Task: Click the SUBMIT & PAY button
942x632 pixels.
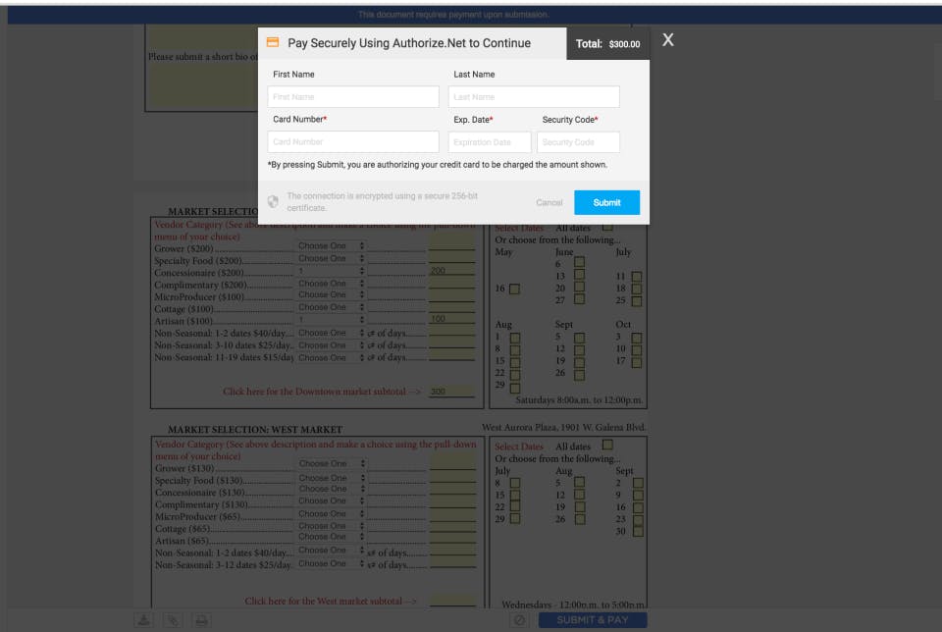Action: (593, 620)
